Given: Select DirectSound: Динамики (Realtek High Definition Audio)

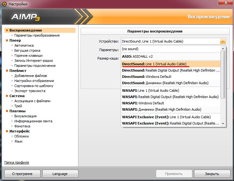Looking at the screenshot, I should (x=171, y=83).
